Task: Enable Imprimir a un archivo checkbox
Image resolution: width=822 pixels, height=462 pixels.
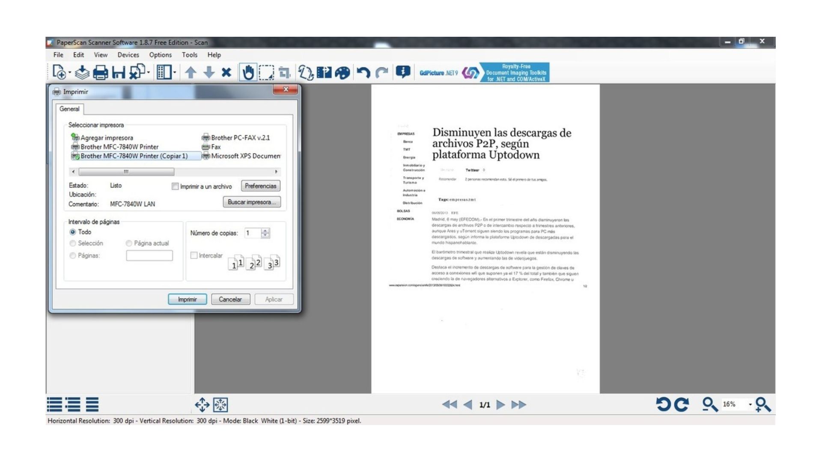Action: tap(175, 187)
